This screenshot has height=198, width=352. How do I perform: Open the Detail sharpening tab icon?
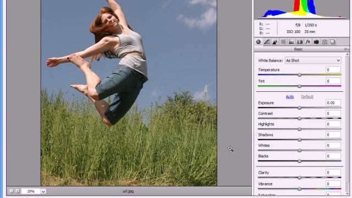tap(275, 42)
